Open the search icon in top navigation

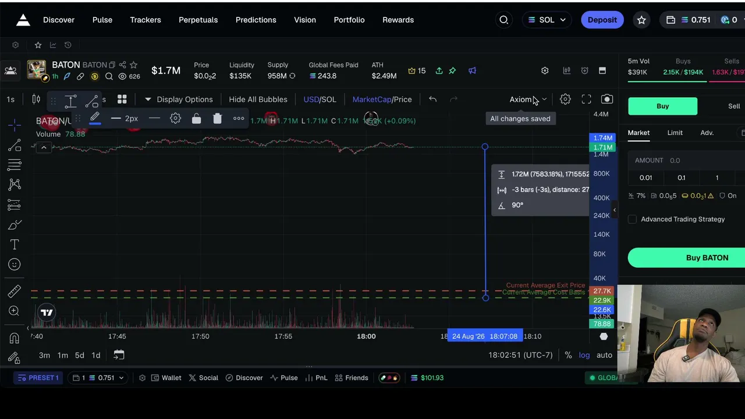coord(504,20)
